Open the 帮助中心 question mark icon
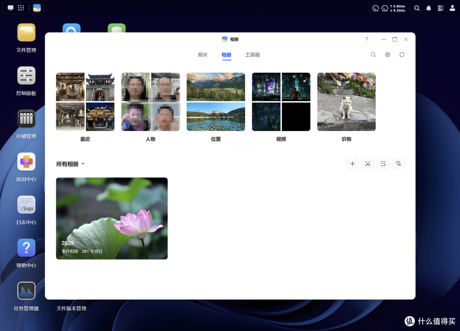Viewport: 460px width, 331px height. pos(26,248)
